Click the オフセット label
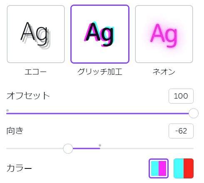Screen dimensions: 204x183 click(x=28, y=96)
